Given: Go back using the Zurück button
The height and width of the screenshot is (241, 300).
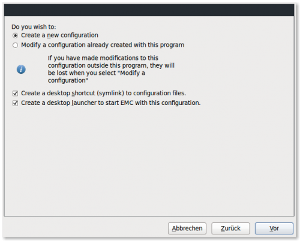Looking at the screenshot, I should [230, 228].
